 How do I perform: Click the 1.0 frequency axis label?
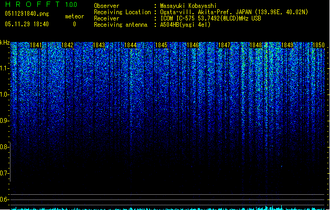click(4, 94)
